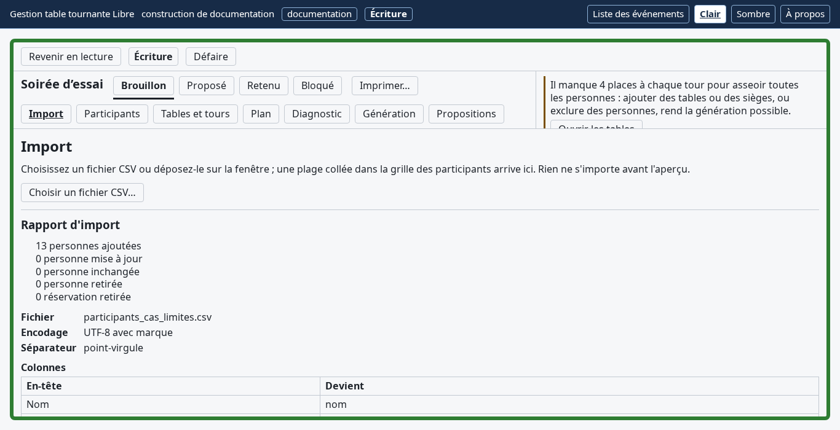Click the line 0 personne retirée
840x430 pixels.
79,284
